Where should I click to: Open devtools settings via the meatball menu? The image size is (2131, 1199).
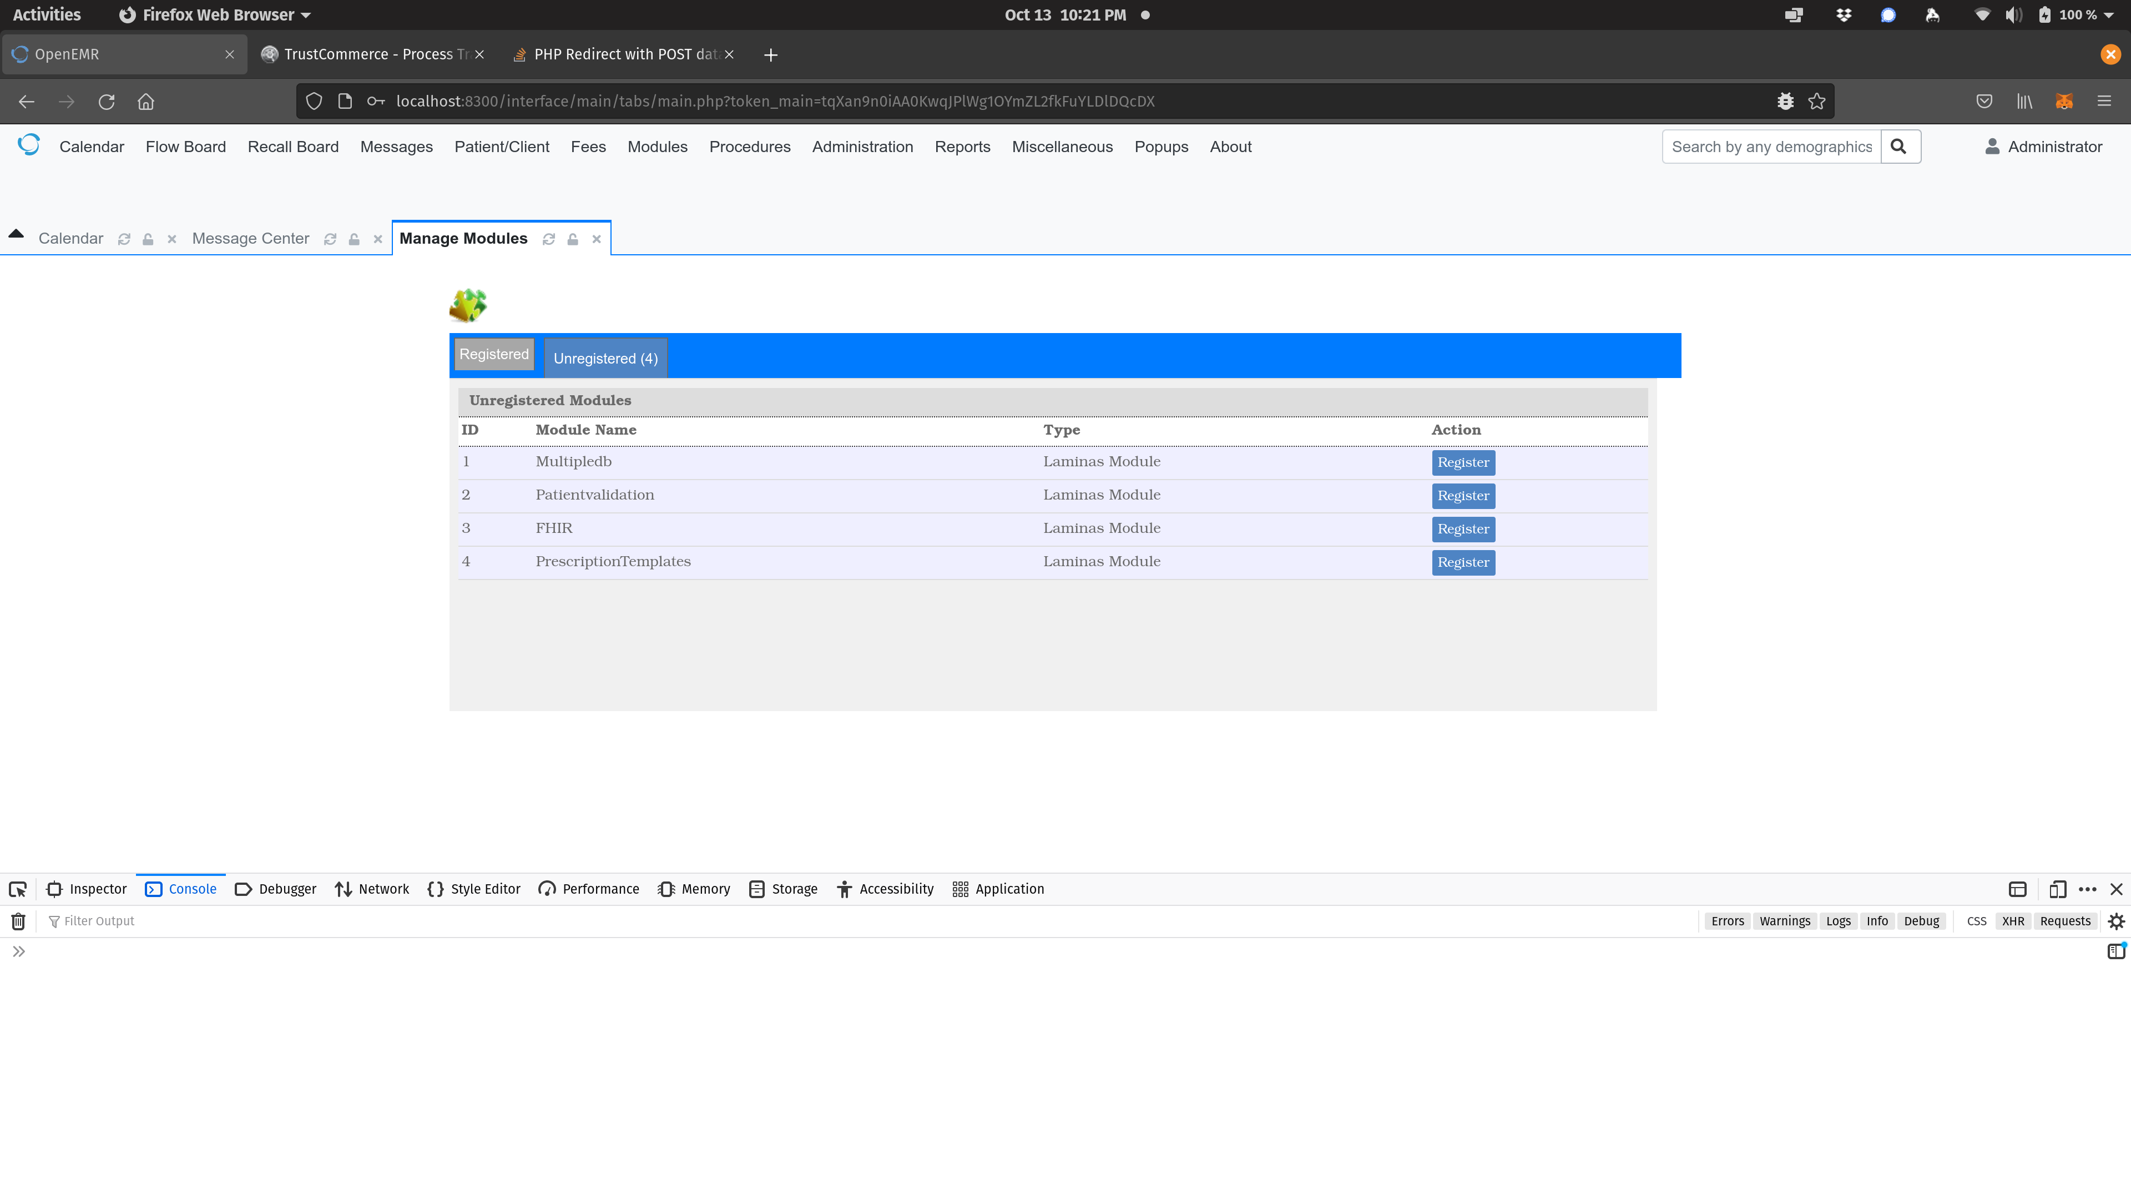pyautogui.click(x=2088, y=889)
